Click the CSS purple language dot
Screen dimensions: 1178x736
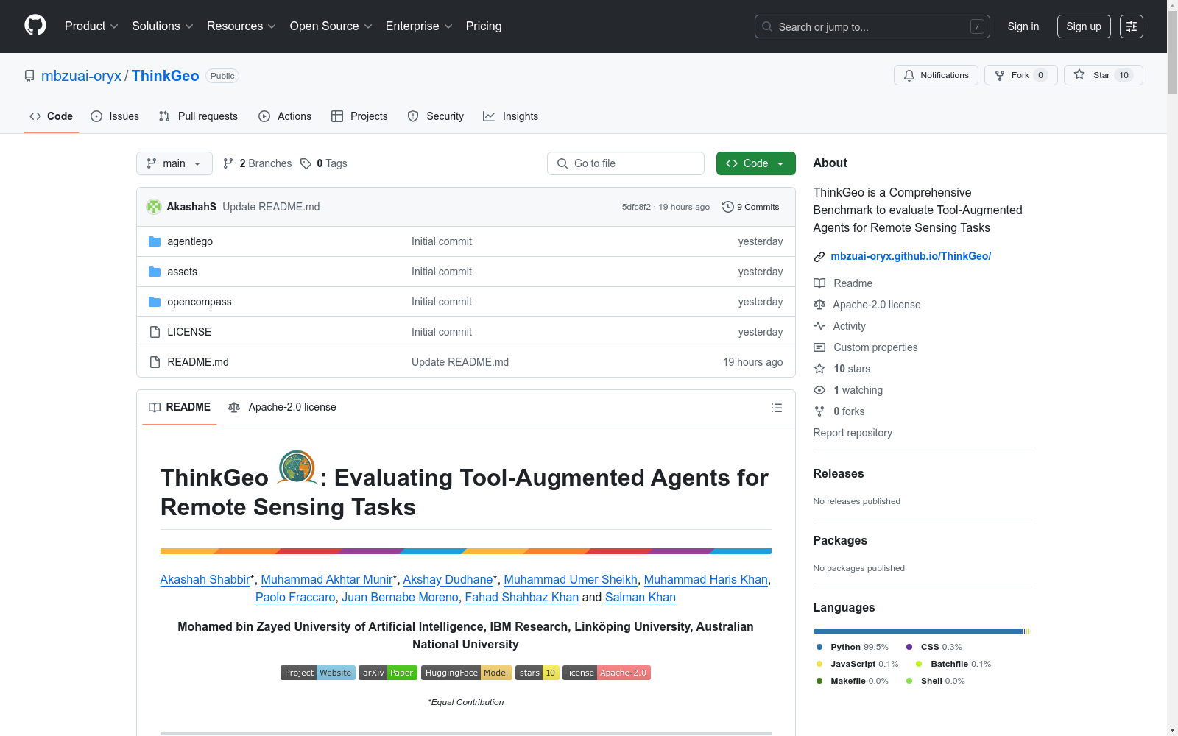click(909, 647)
